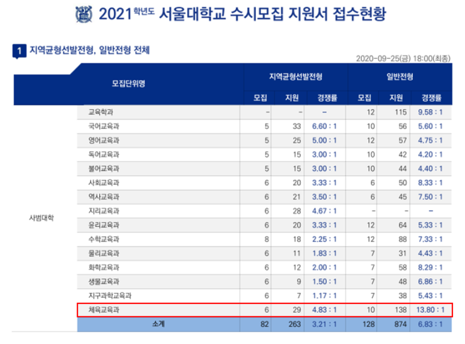Click '모집' sub-header under 지역균형선발전형

(x=260, y=98)
